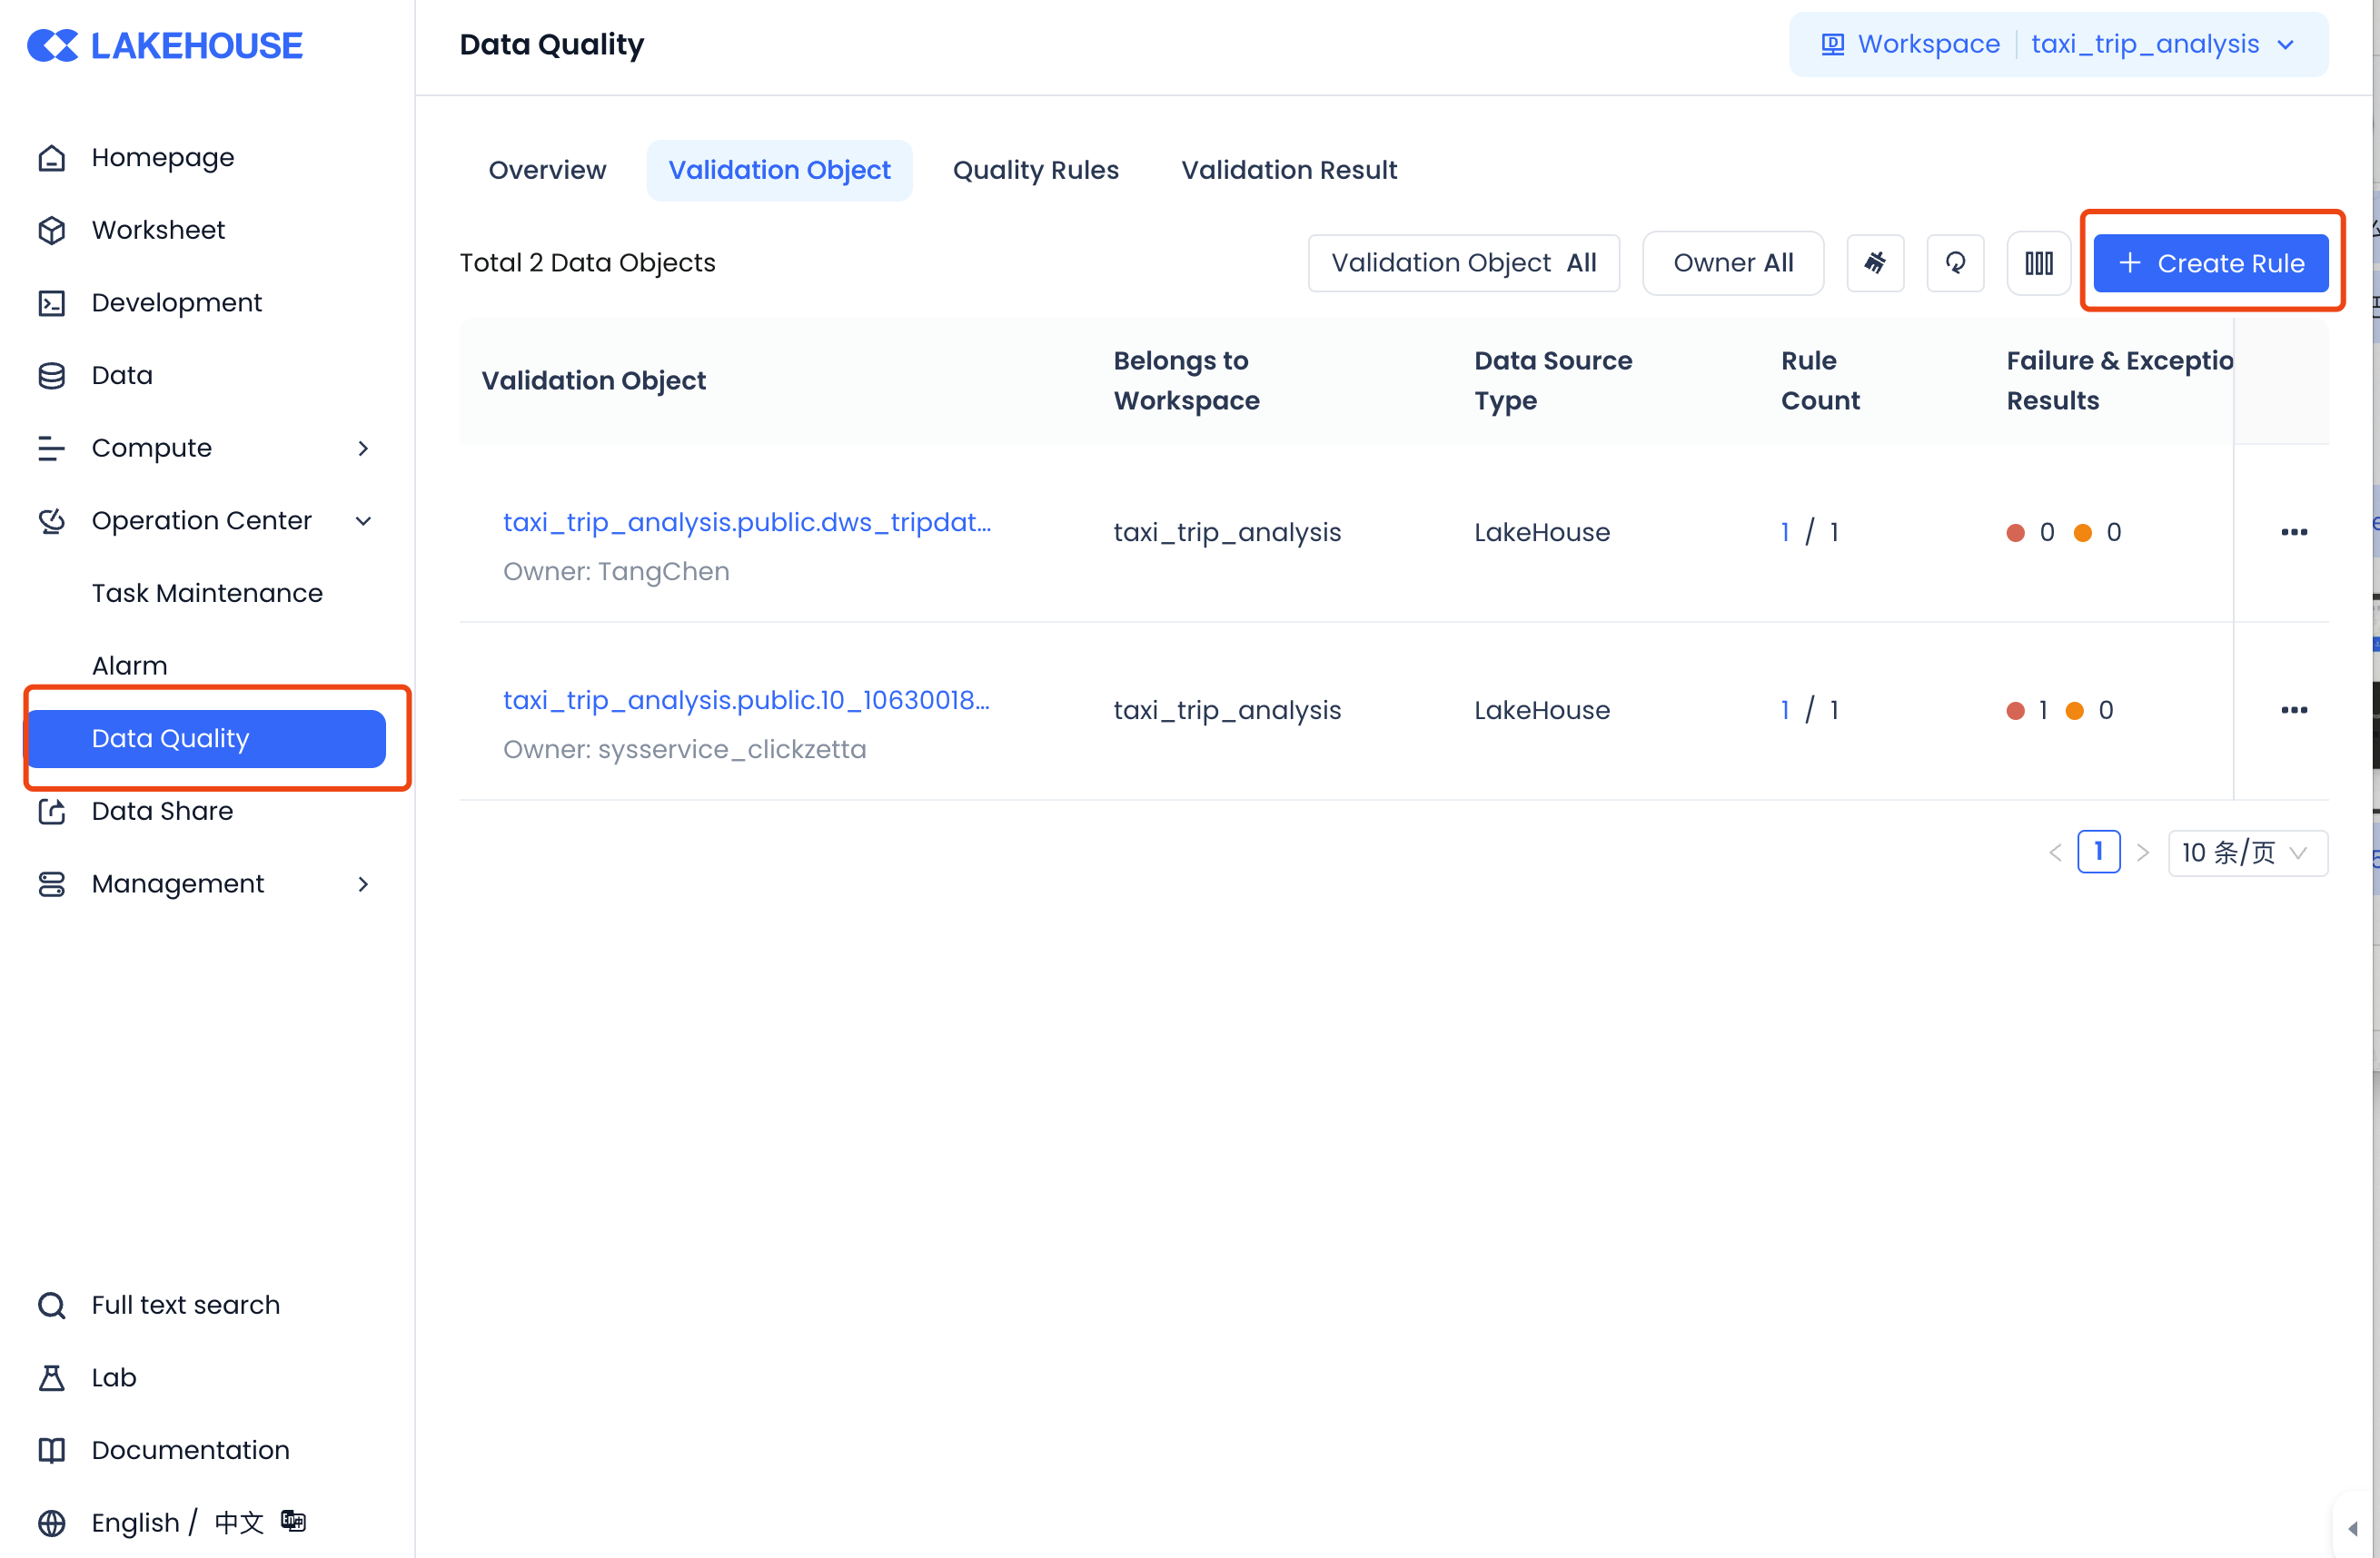Open the taxi_trip_analysis.public.10_10630018 link
This screenshot has height=1558, width=2380.
coord(745,699)
